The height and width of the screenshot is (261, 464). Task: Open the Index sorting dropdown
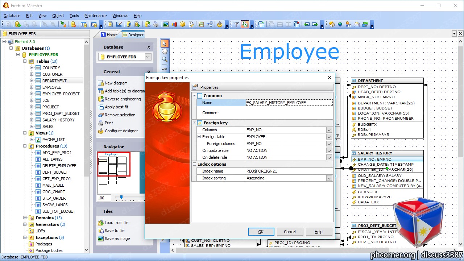point(329,178)
